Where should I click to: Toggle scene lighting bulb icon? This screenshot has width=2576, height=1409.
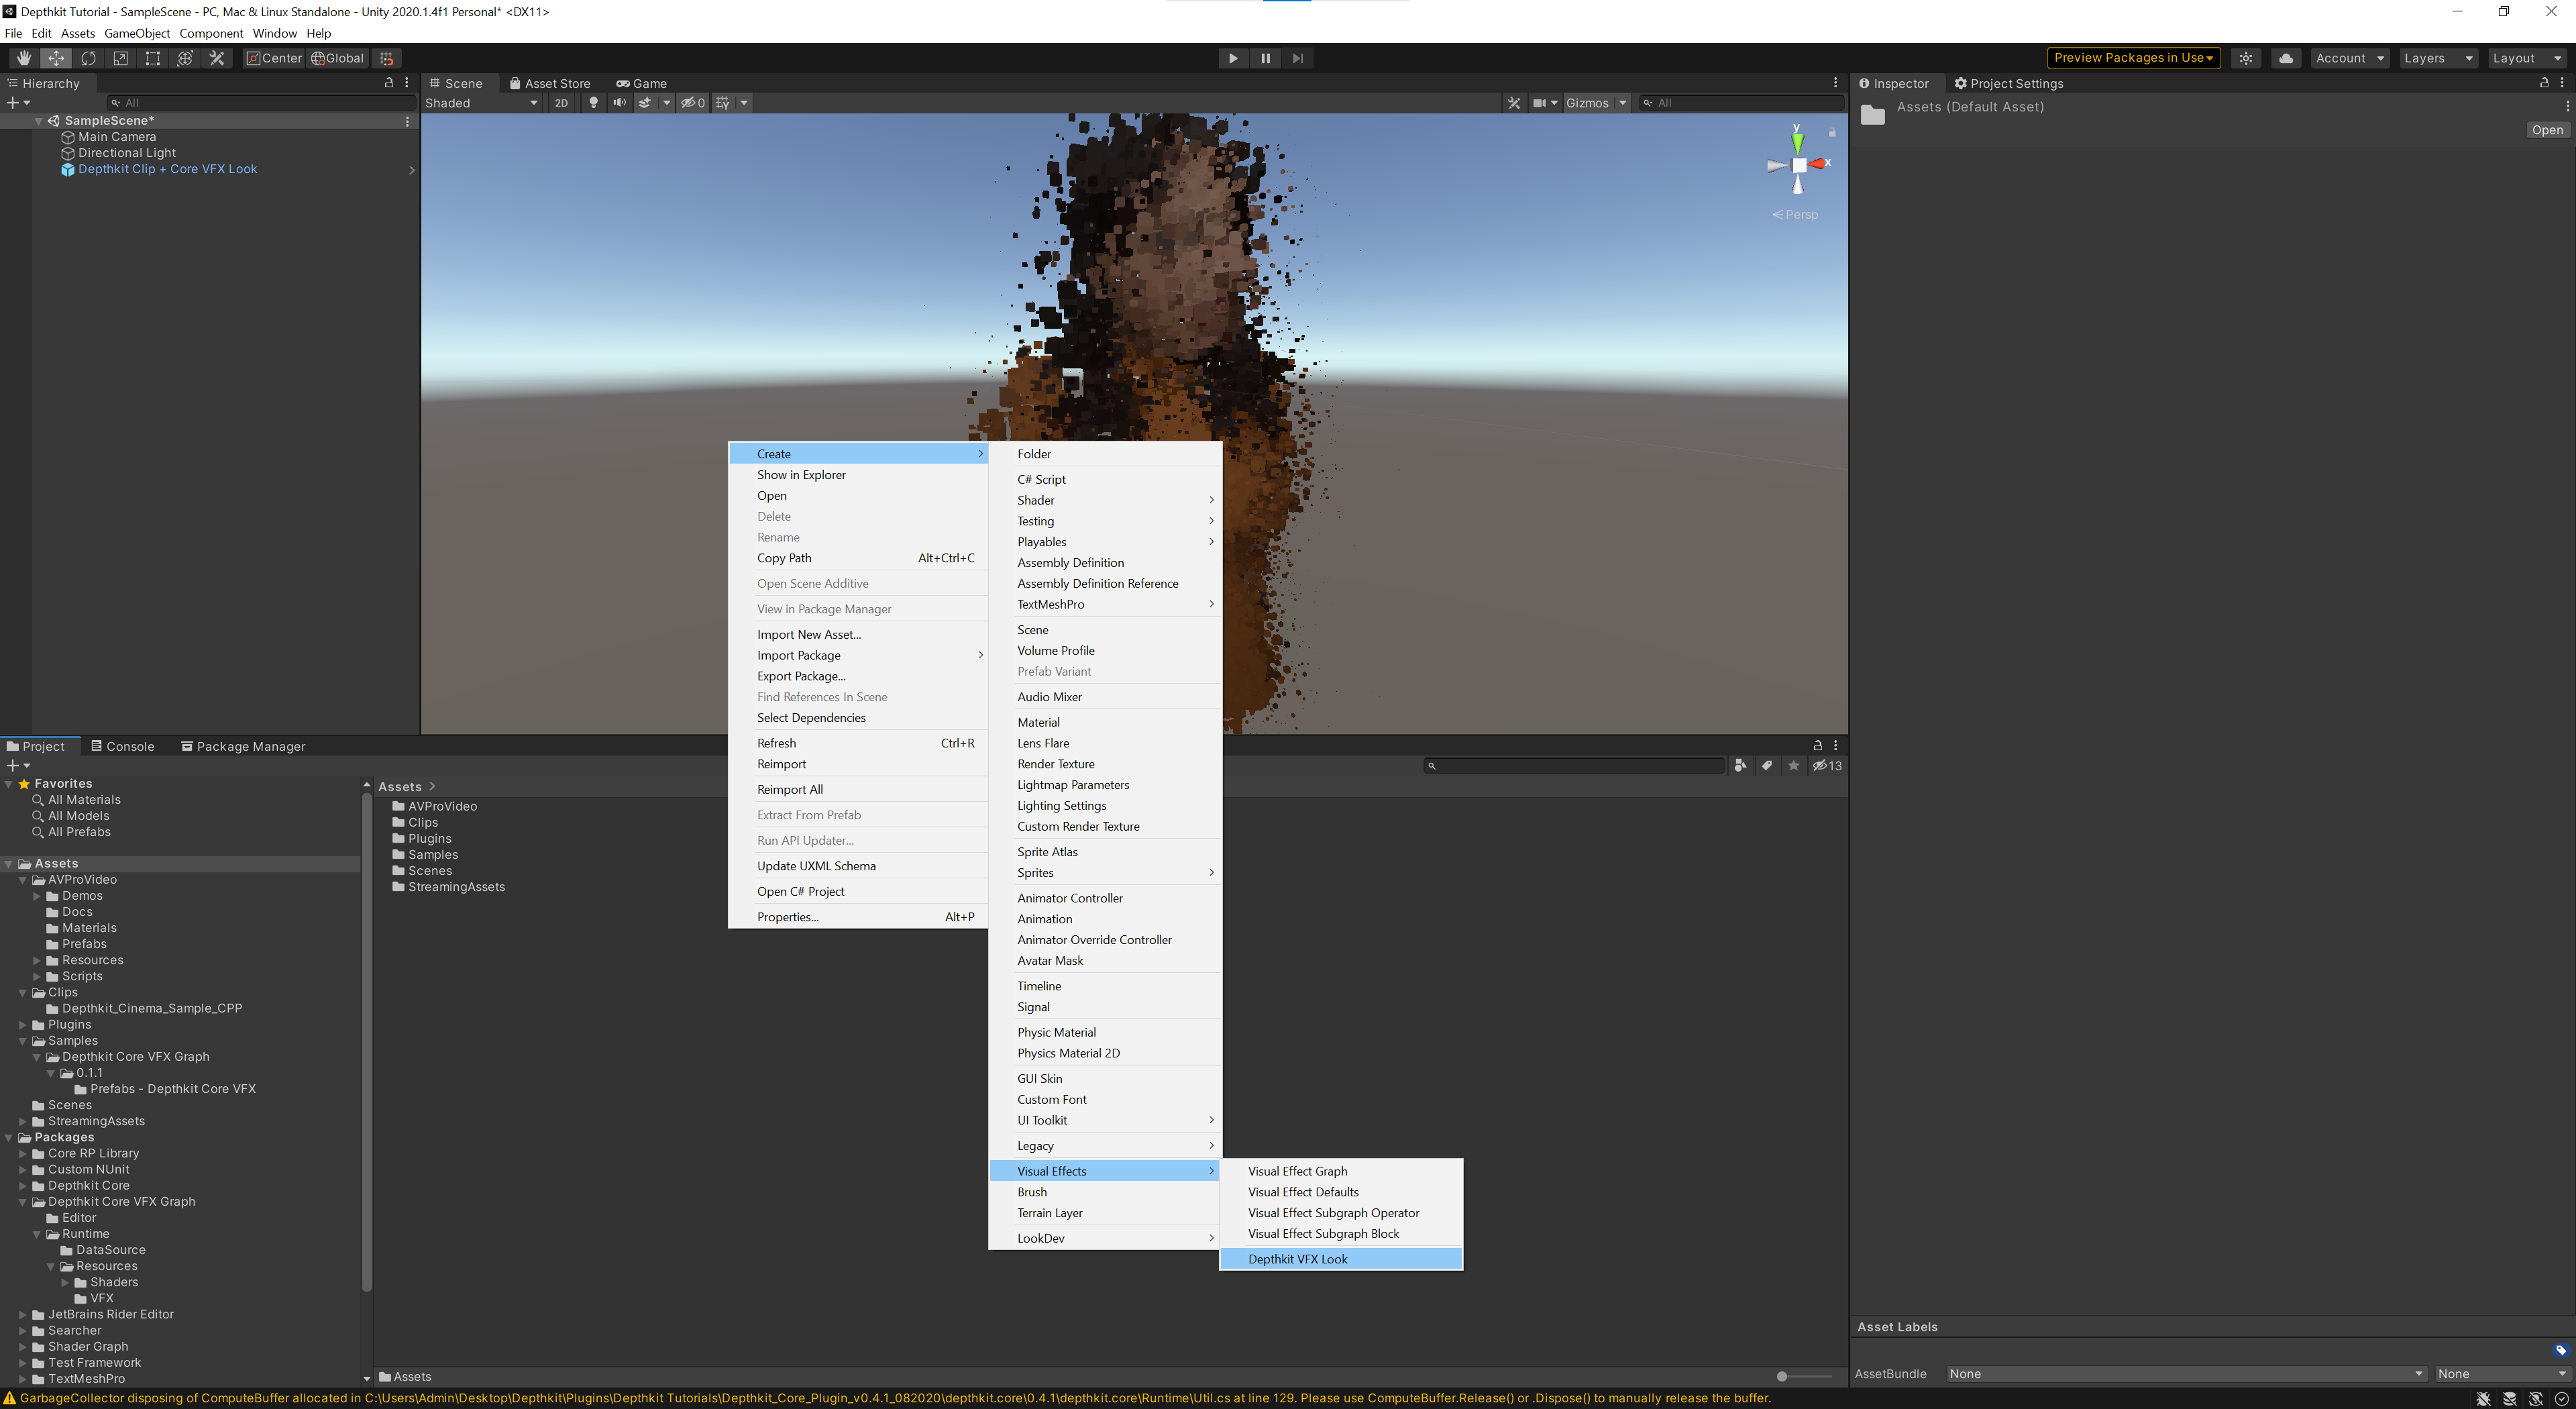[x=593, y=103]
